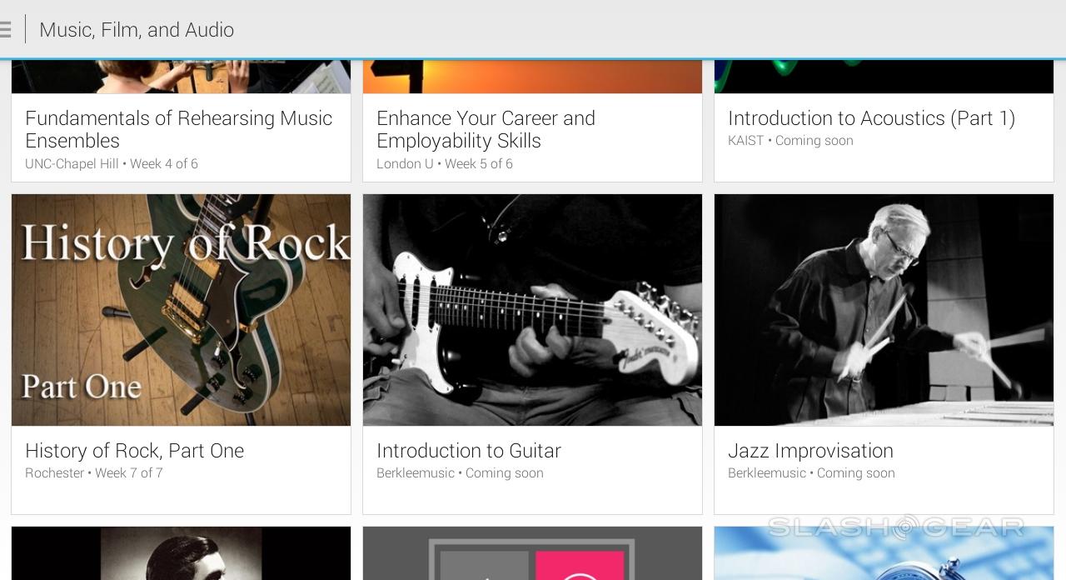Open Jazz Improvisation course image
This screenshot has height=580, width=1066.
884,310
